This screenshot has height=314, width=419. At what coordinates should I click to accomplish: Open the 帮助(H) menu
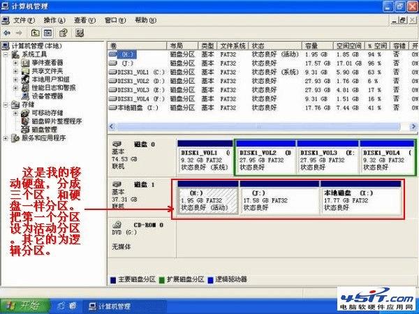[146, 20]
